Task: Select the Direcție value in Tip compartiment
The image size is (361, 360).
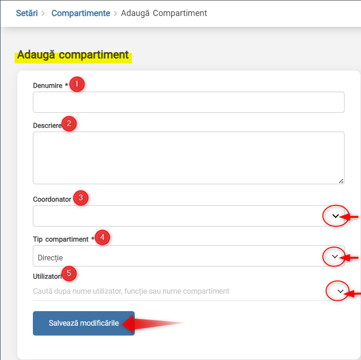Action: pyautogui.click(x=50, y=258)
